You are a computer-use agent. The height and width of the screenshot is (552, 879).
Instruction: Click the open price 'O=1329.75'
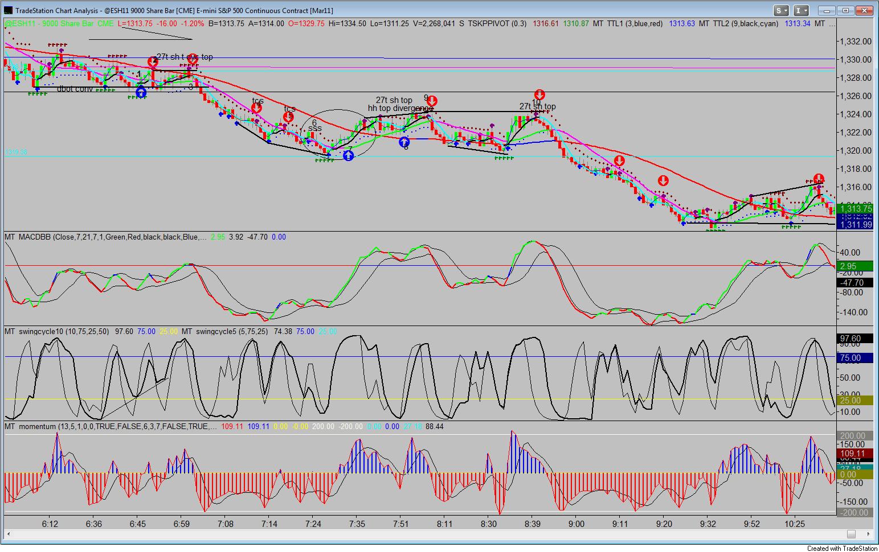click(x=306, y=23)
